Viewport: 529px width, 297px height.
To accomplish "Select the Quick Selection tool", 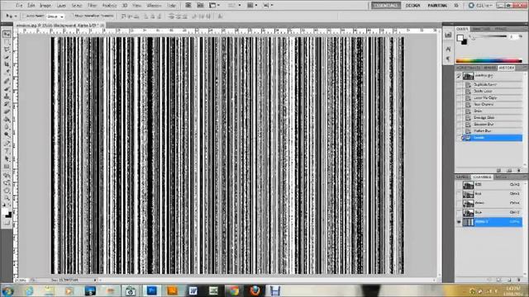I will [x=7, y=57].
